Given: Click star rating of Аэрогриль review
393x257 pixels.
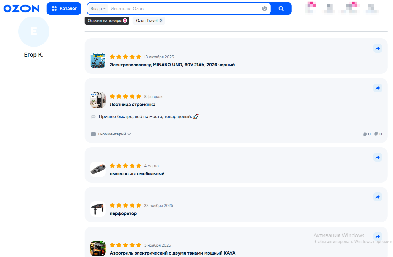Looking at the screenshot, I should click(126, 245).
